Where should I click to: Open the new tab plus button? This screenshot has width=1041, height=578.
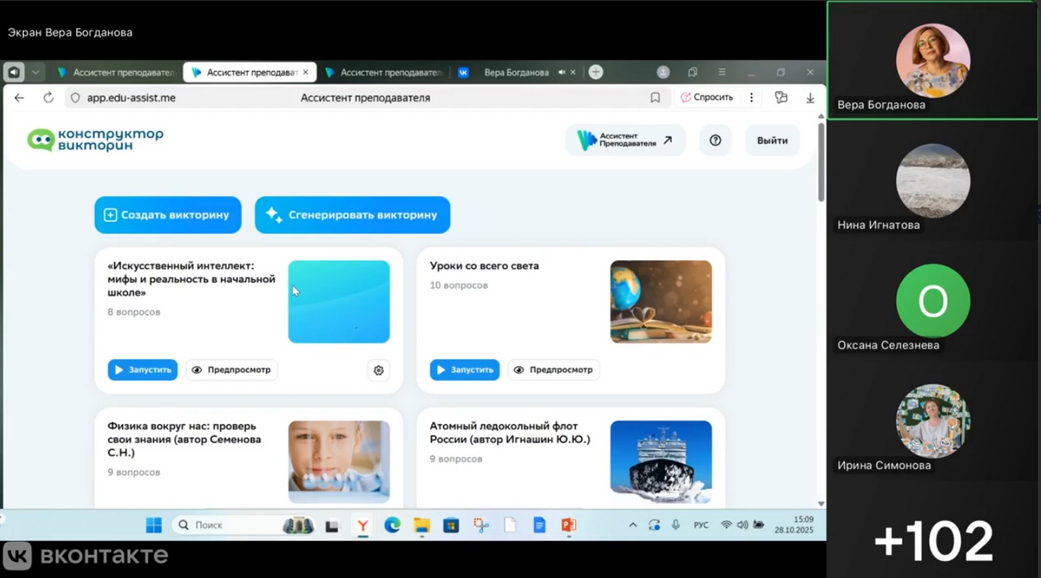pos(596,72)
